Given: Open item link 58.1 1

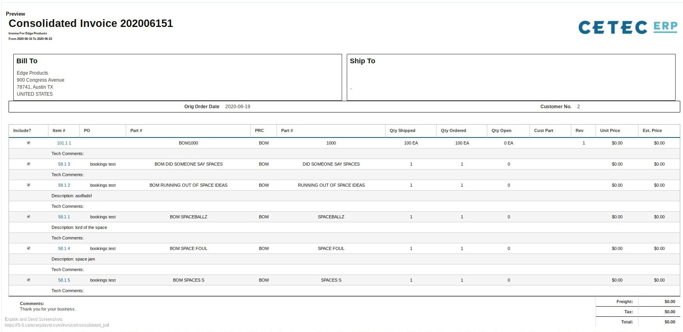Looking at the screenshot, I should (x=64, y=217).
